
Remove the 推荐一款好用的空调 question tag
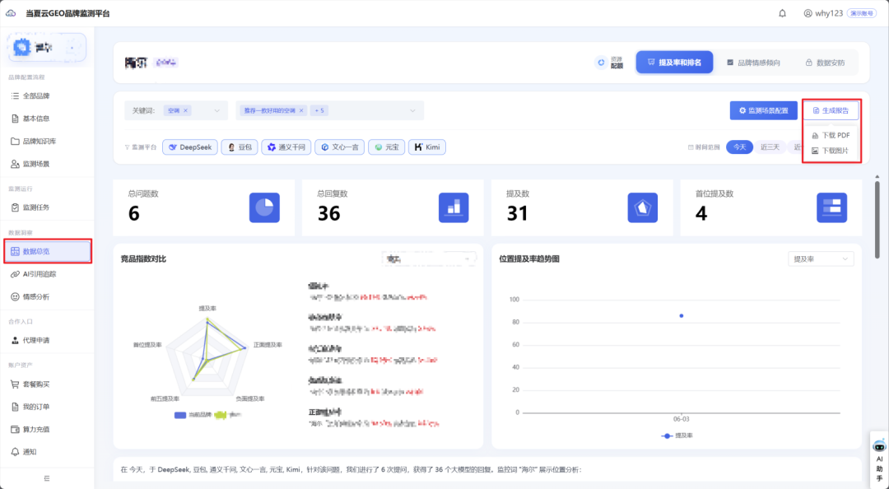pyautogui.click(x=301, y=110)
